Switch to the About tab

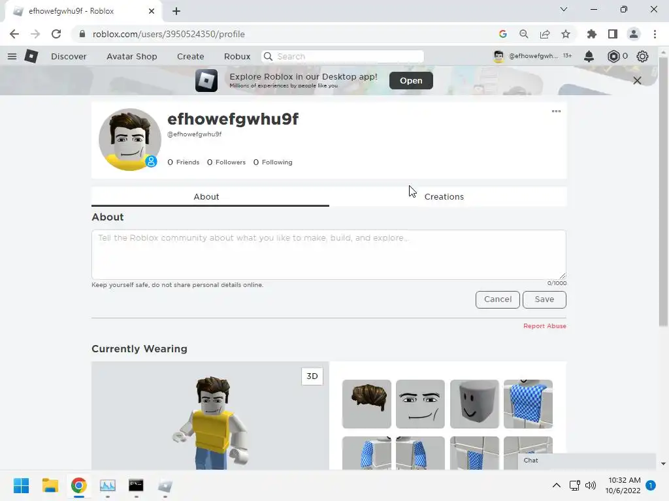pos(210,197)
